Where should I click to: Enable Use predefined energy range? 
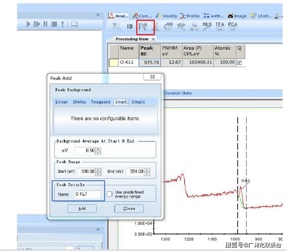[x=110, y=194]
